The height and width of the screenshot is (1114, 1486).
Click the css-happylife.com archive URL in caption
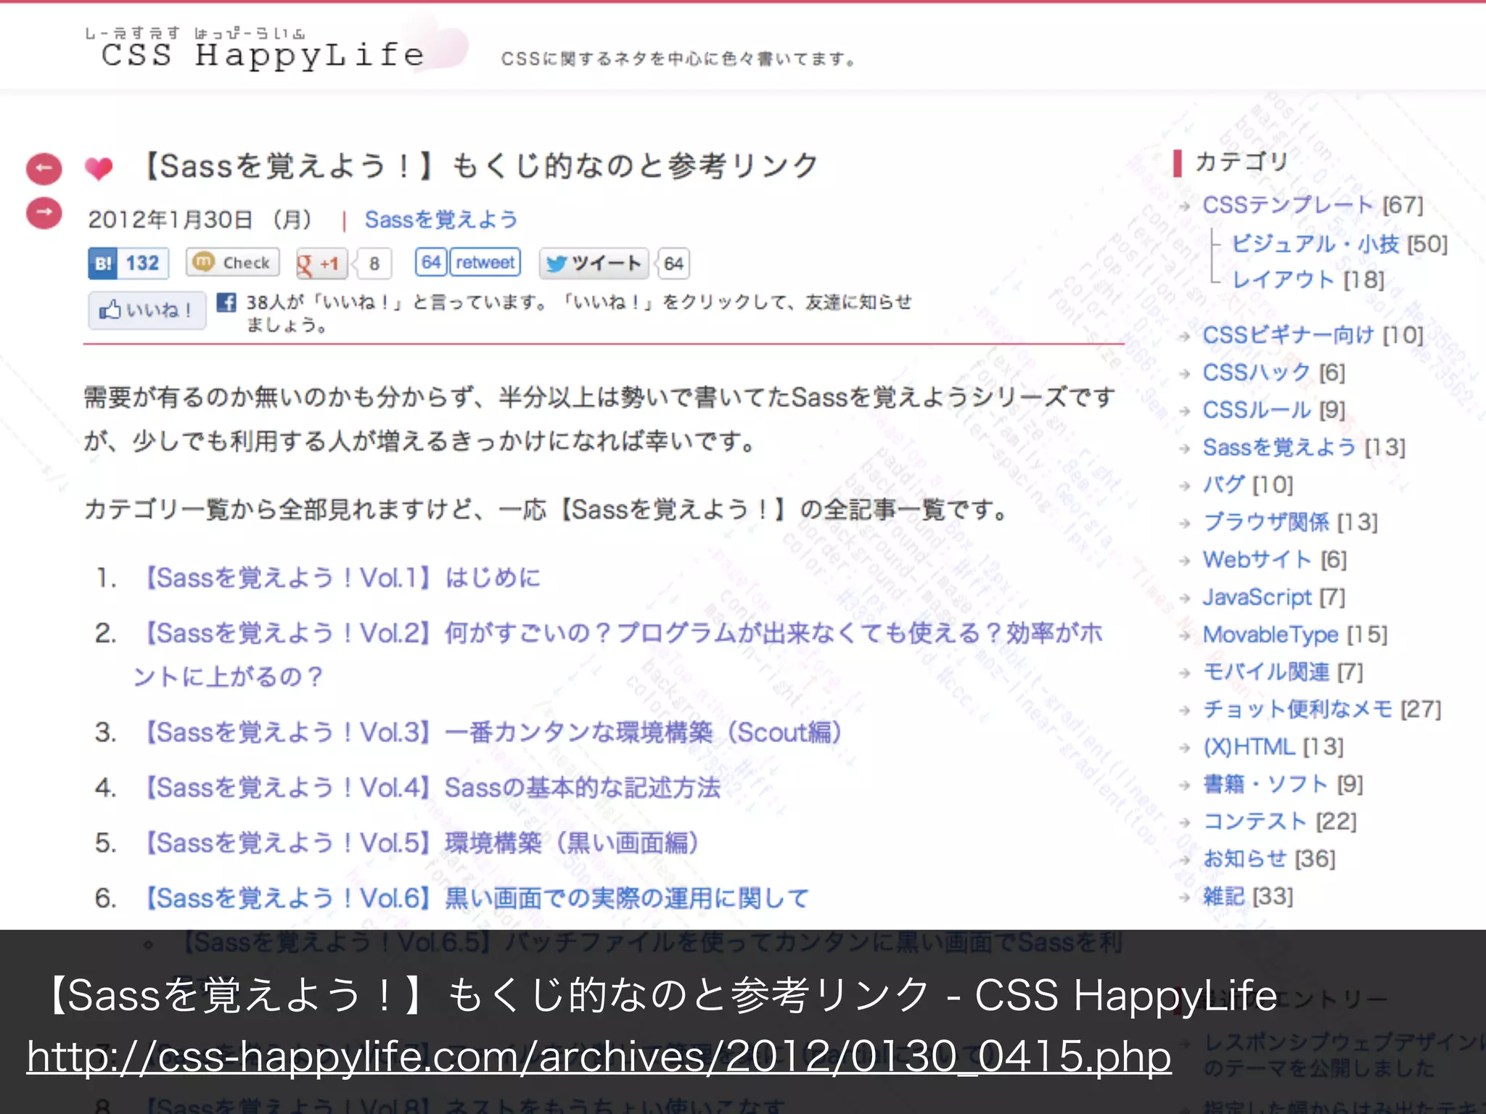599,1057
